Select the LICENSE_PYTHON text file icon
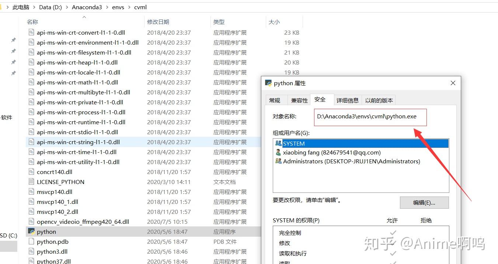Viewport: 498px width, 264px height. pyautogui.click(x=31, y=182)
